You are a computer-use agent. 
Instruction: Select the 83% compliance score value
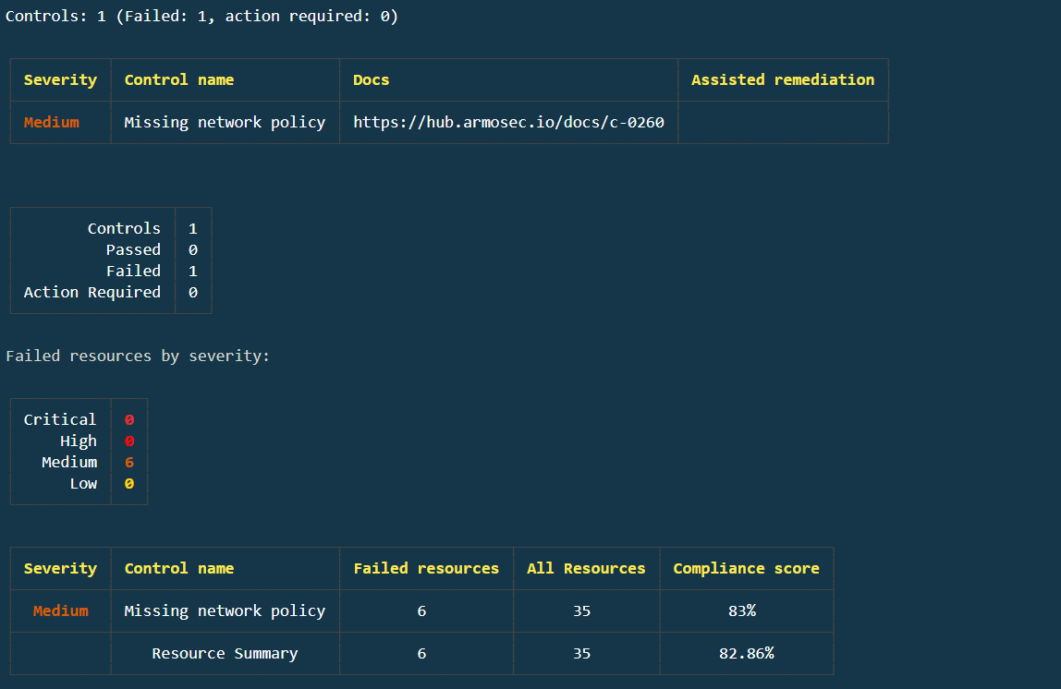pyautogui.click(x=742, y=611)
